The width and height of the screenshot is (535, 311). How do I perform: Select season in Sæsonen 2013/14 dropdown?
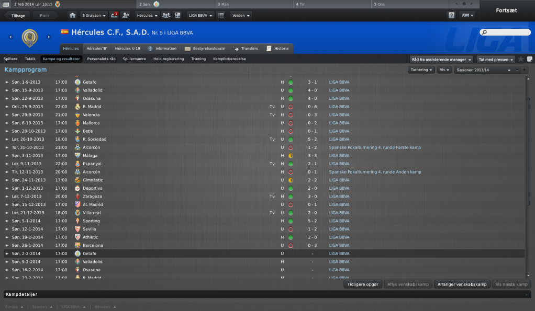click(484, 70)
